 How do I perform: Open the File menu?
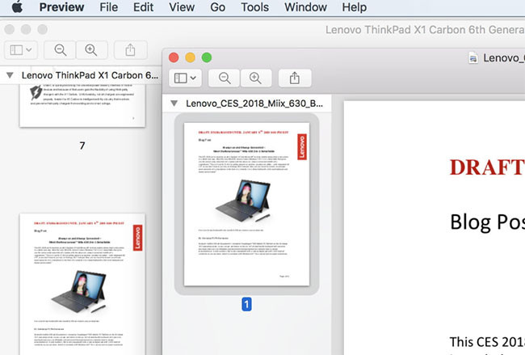[108, 7]
